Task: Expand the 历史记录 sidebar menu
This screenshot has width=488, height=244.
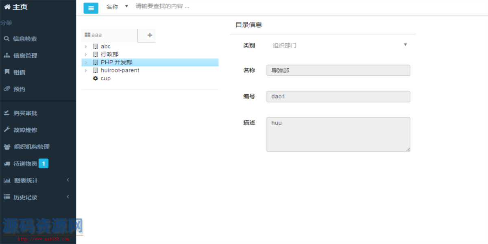Action: click(22, 197)
